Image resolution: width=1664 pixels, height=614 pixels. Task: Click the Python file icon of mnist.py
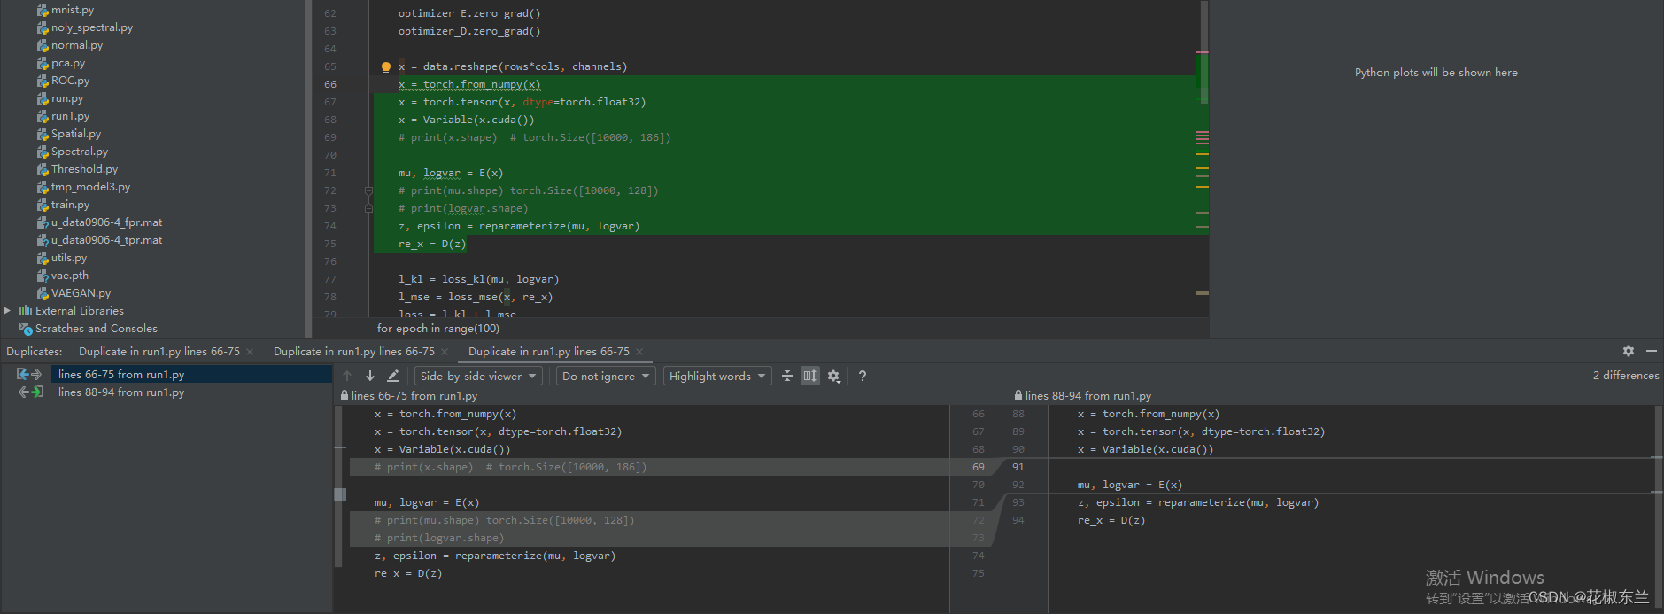(x=43, y=10)
